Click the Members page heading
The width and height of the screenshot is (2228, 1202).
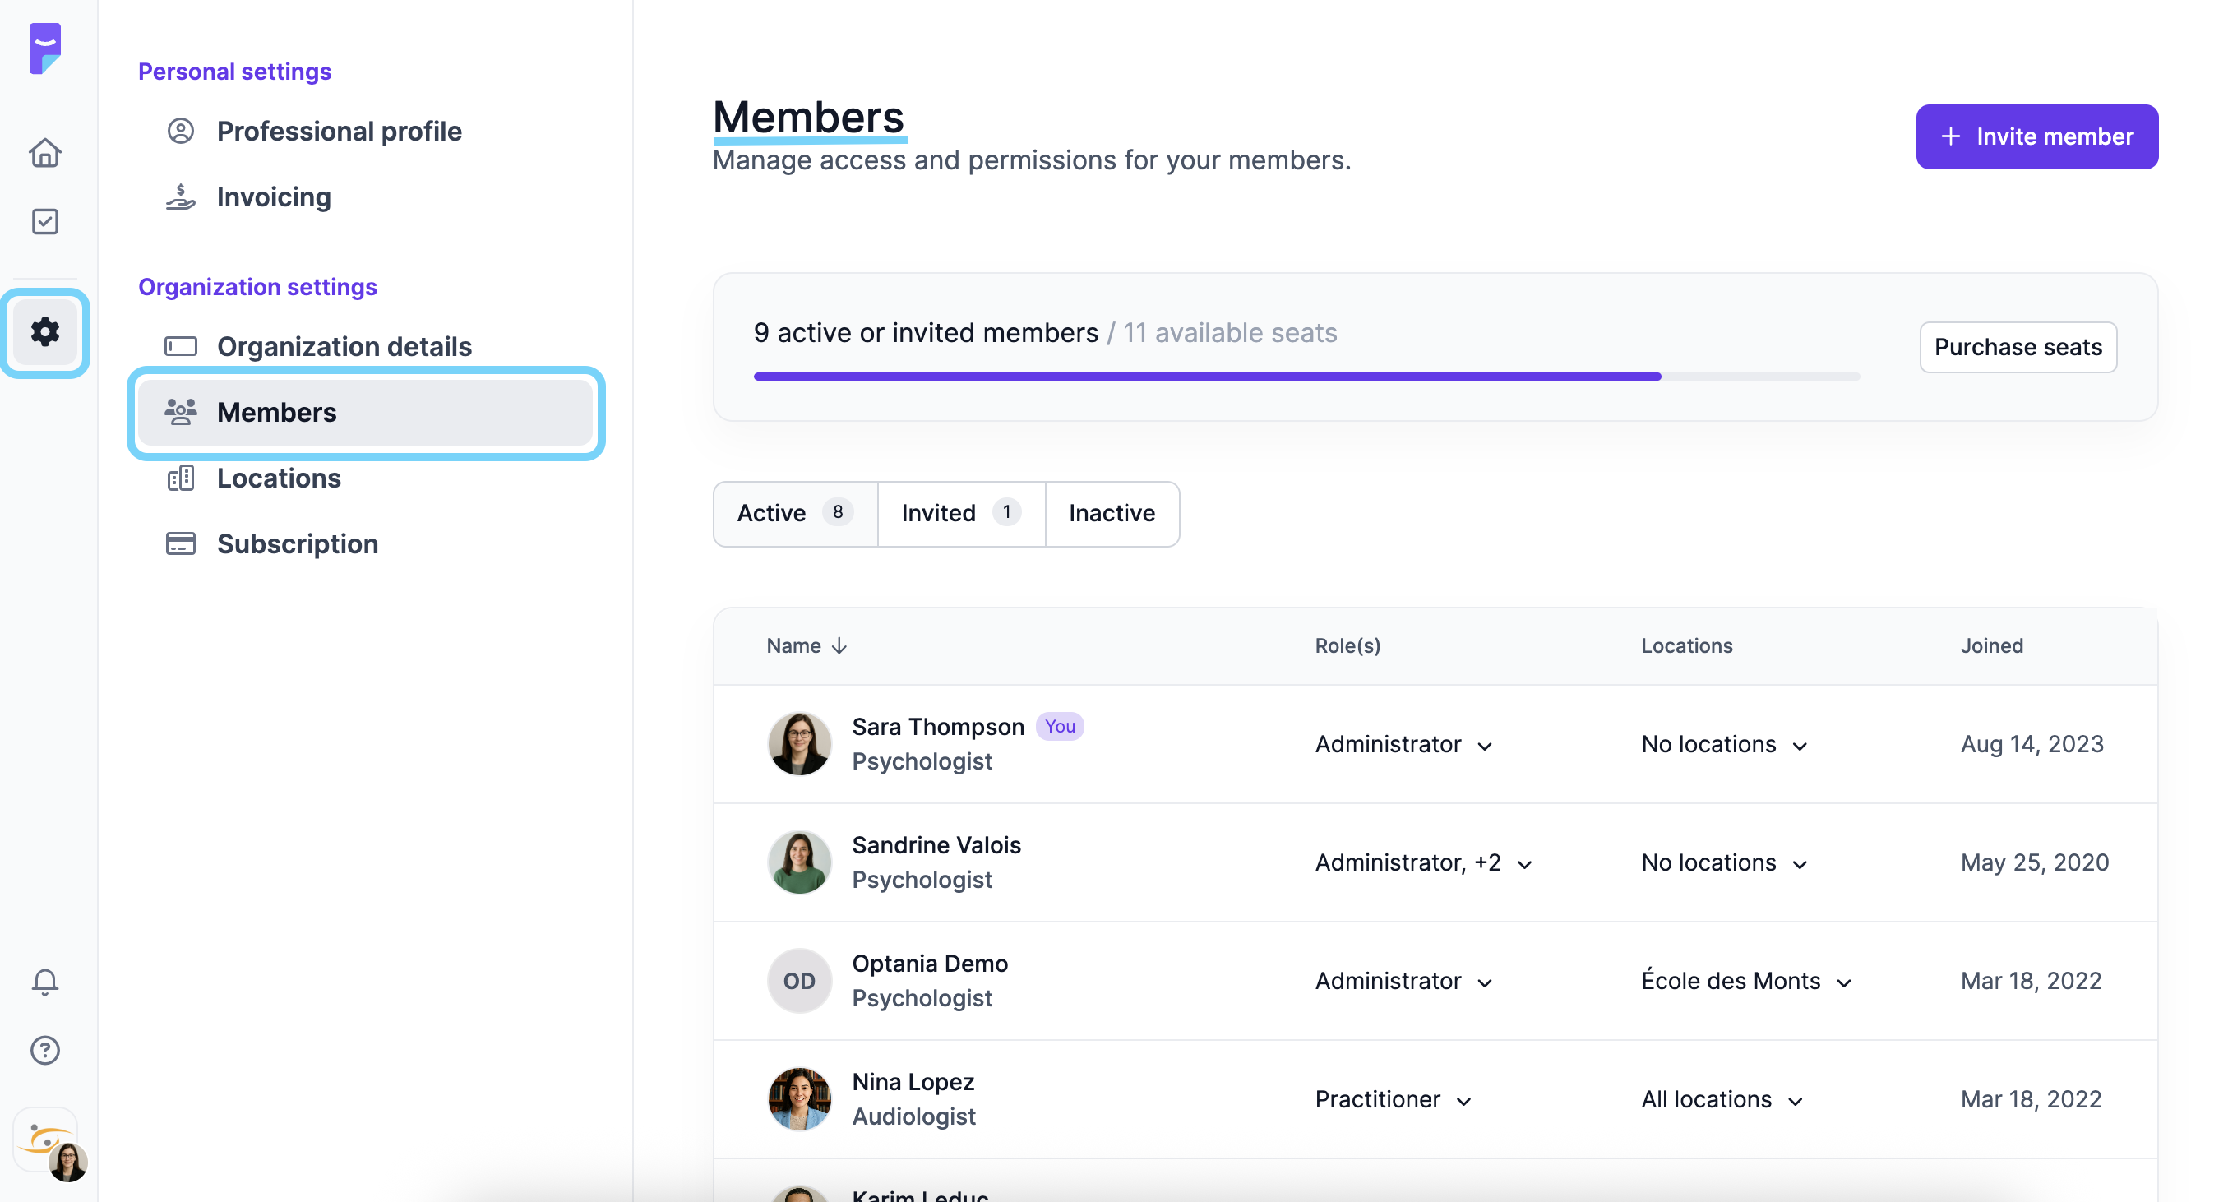808,117
